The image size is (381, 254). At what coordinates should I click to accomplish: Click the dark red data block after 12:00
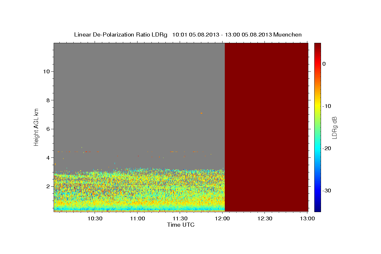coord(266,127)
